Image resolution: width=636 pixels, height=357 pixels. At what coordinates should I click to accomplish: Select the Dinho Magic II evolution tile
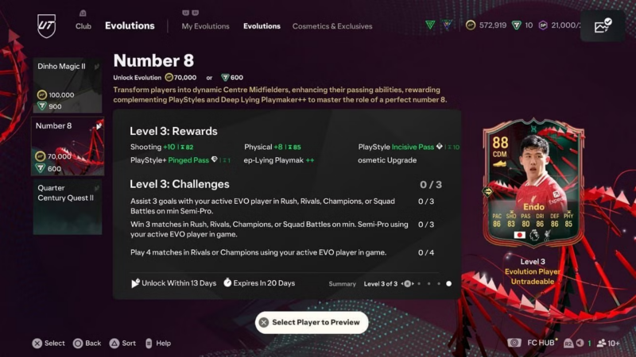click(68, 85)
